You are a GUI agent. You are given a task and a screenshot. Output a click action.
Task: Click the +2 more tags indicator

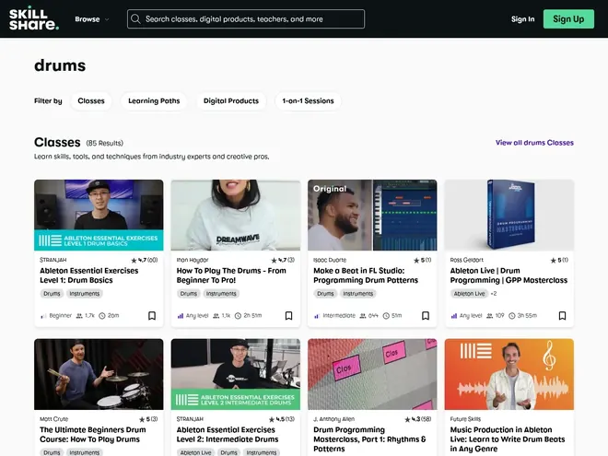494,294
